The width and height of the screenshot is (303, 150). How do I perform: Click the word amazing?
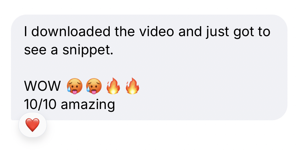pyautogui.click(x=88, y=106)
